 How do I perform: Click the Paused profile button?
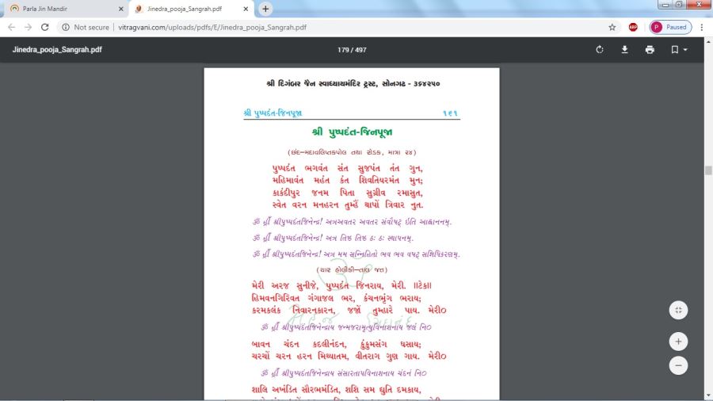(670, 27)
